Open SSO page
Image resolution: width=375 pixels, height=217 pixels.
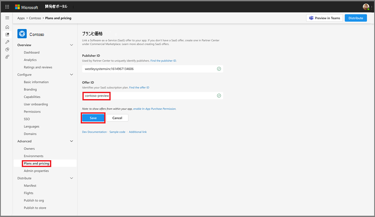[x=27, y=119]
